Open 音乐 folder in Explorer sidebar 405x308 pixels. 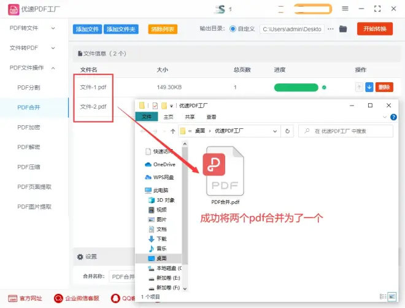[158, 248]
